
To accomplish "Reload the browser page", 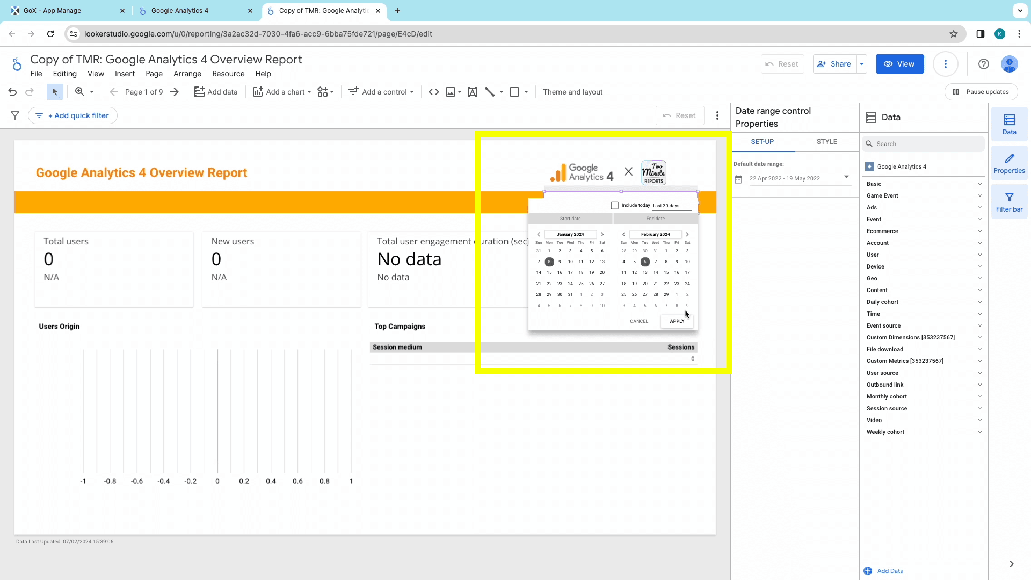I will [50, 34].
